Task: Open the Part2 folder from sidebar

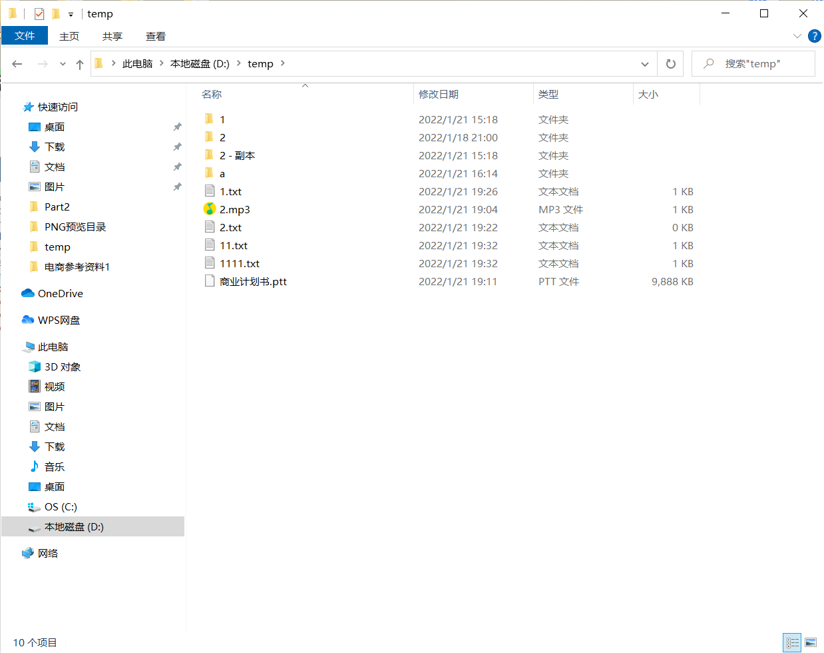Action: tap(57, 207)
